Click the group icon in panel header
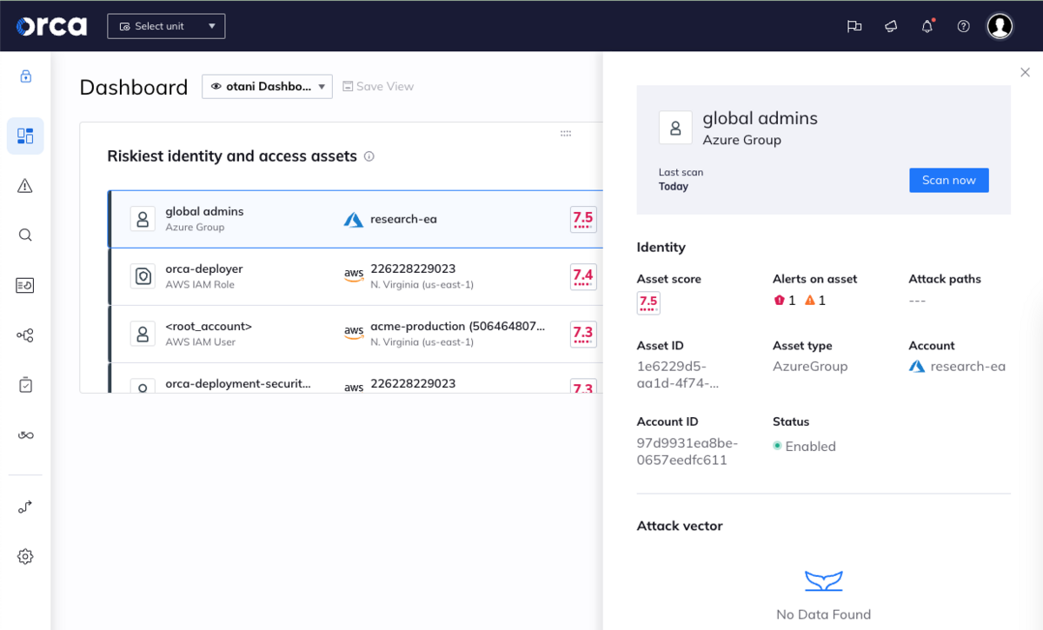Image resolution: width=1043 pixels, height=630 pixels. pos(675,127)
